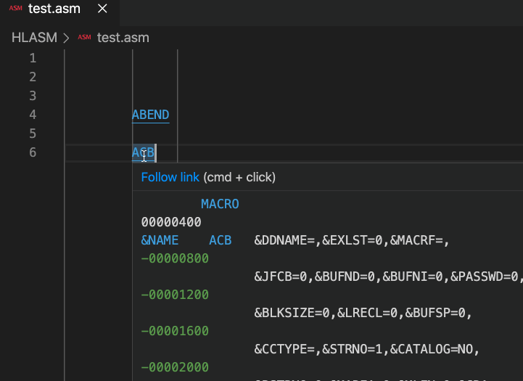Screen dimensions: 523x381
Task: Open HLASM folder in breadcrumb
Action: coord(34,38)
